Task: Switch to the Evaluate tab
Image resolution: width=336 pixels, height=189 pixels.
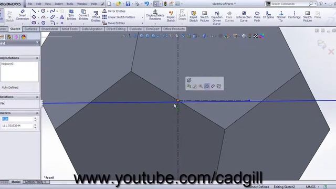Action: coord(135,29)
